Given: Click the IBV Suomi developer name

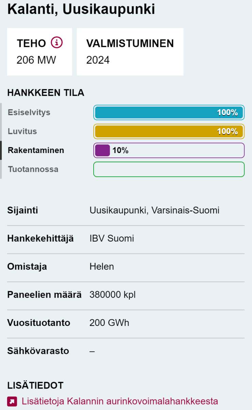Looking at the screenshot, I should coord(112,238).
